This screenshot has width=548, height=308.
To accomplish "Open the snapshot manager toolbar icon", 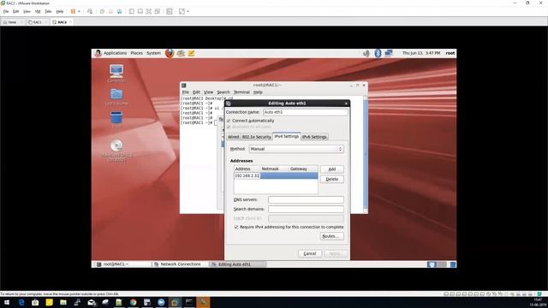I will click(x=120, y=11).
